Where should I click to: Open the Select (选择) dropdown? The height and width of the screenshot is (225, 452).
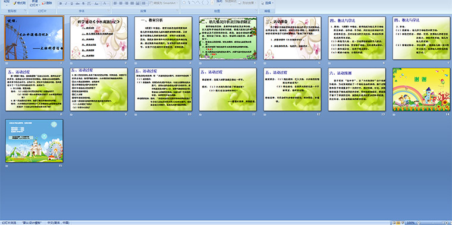click(x=268, y=3)
